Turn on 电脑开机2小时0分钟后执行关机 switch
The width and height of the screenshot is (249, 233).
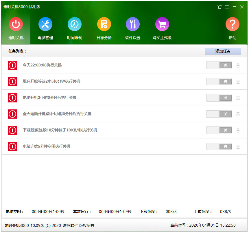[219, 98]
